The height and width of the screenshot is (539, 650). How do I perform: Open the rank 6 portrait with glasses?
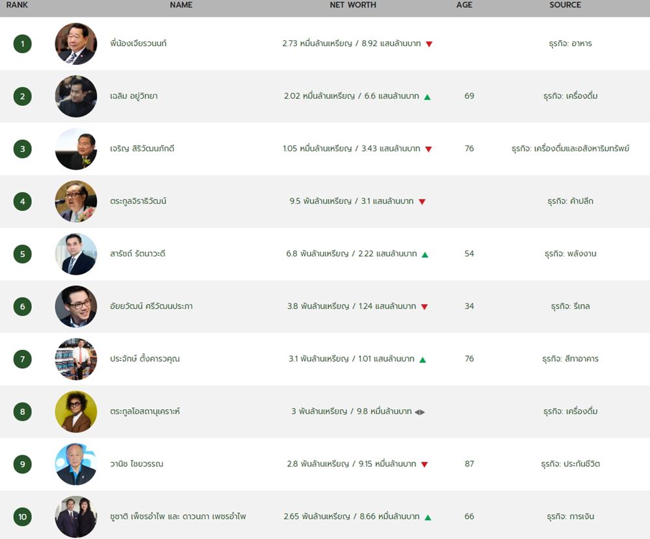click(76, 307)
